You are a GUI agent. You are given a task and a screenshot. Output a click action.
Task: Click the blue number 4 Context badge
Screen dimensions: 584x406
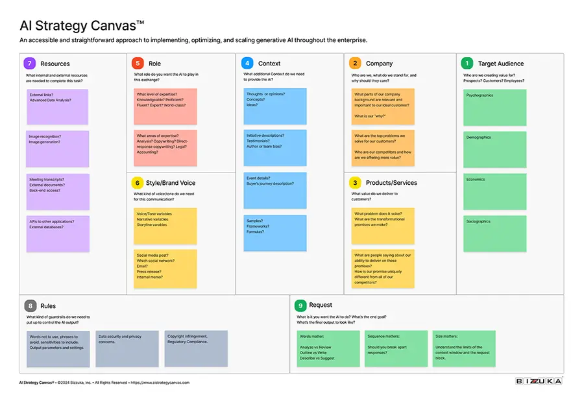(x=247, y=64)
